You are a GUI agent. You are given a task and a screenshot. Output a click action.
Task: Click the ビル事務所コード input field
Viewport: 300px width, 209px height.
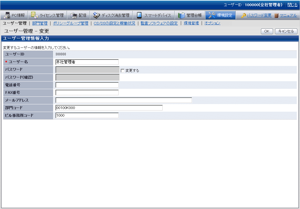pyautogui.click(x=87, y=115)
